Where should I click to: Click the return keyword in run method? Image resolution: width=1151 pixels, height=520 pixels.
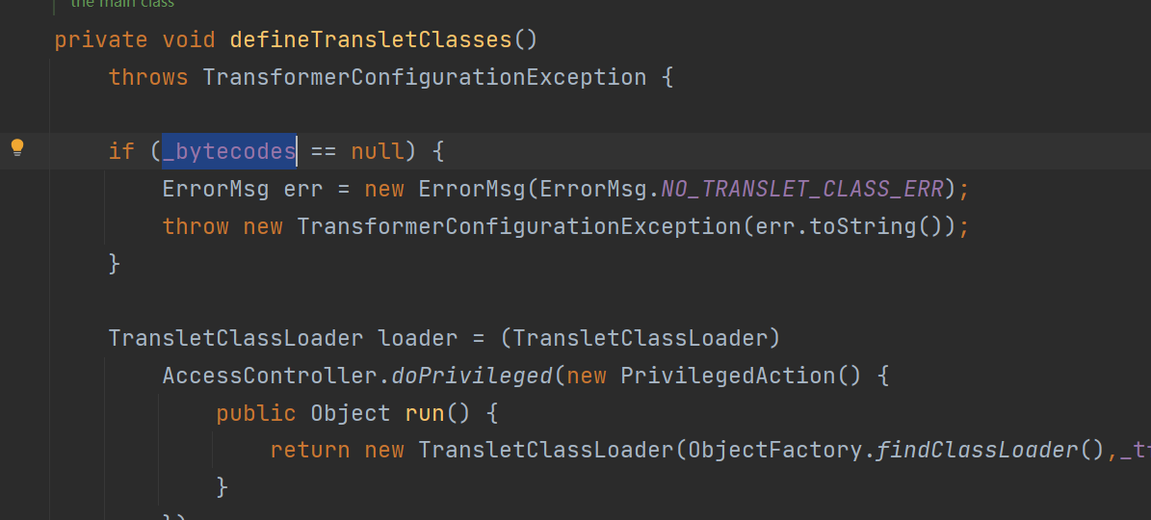(310, 450)
